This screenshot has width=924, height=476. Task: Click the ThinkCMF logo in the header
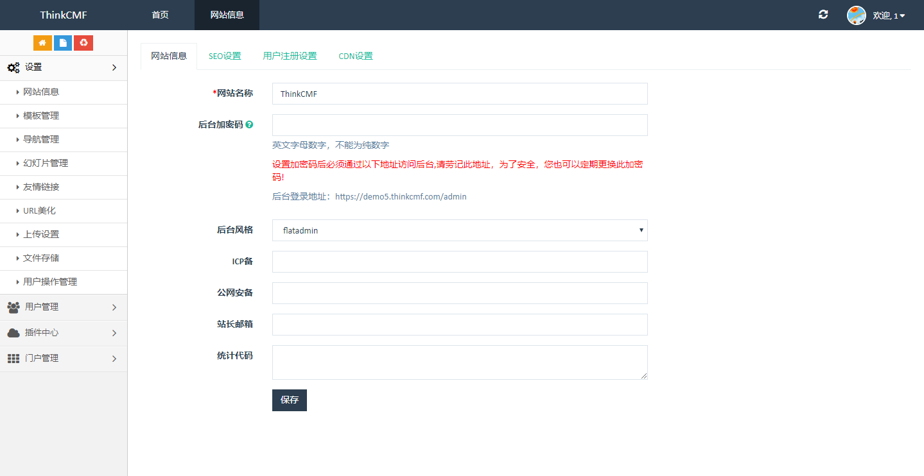tap(64, 15)
